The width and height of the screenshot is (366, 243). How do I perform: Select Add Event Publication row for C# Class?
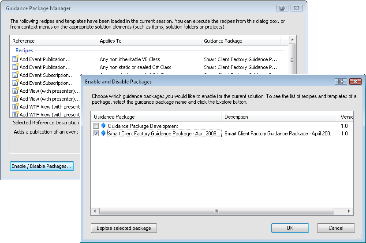[x=45, y=67]
